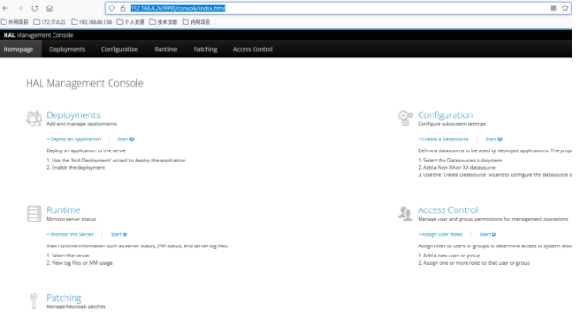
Task: Click Start next to Monitor the Server
Action: (x=119, y=234)
